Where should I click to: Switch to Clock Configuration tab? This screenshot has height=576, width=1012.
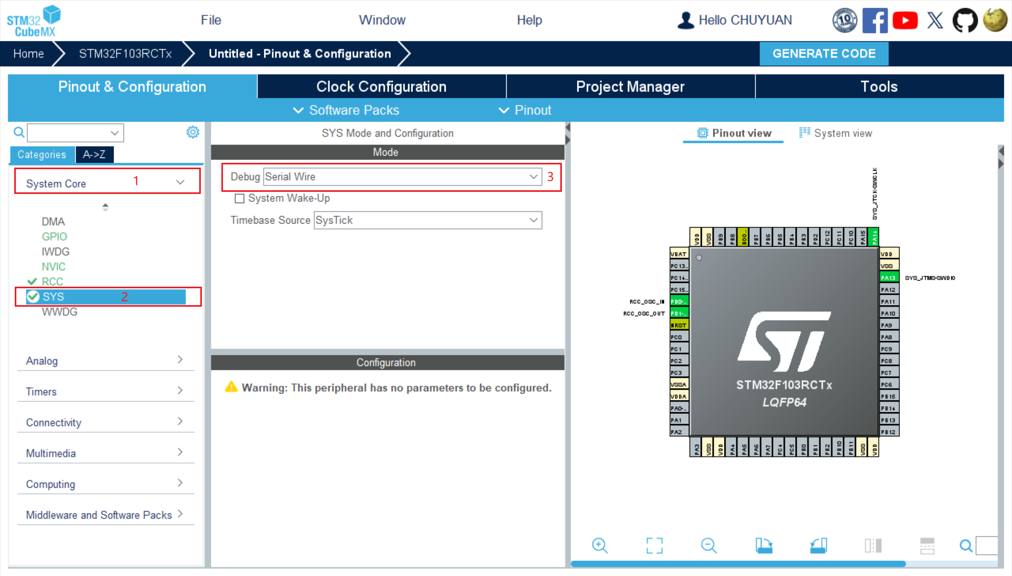tap(381, 86)
